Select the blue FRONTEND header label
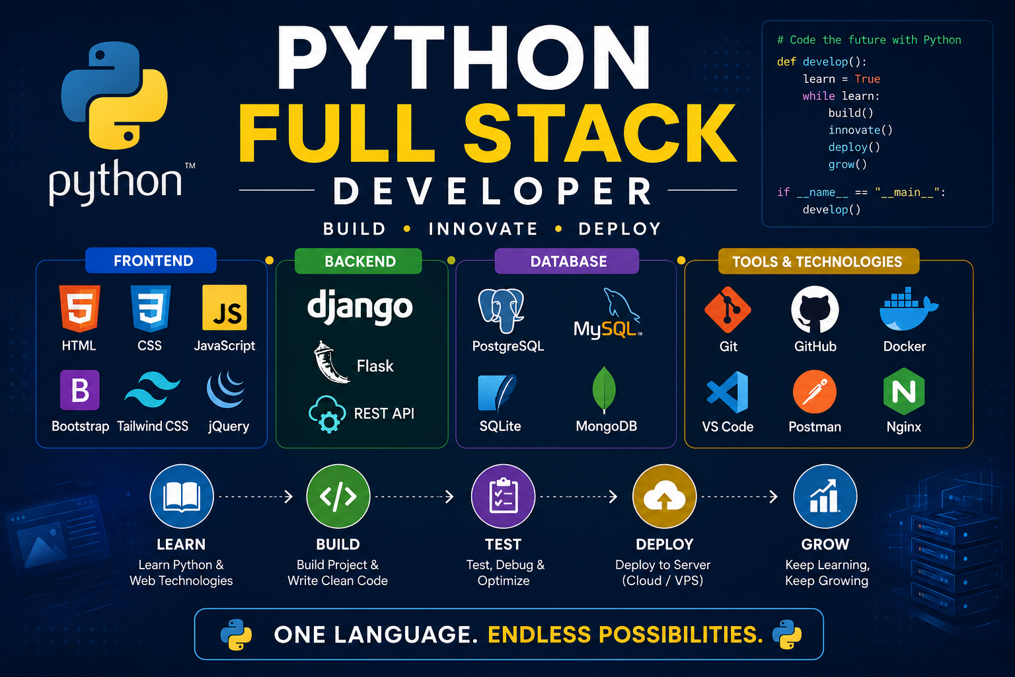Image resolution: width=1015 pixels, height=677 pixels. pyautogui.click(x=151, y=260)
